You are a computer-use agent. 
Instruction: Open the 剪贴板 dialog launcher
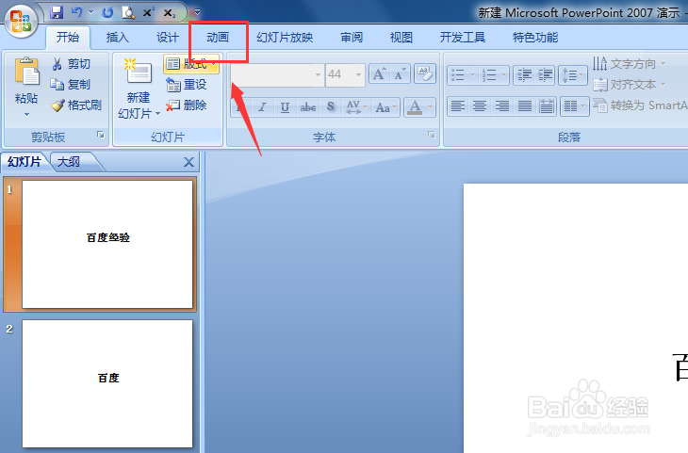(101, 135)
